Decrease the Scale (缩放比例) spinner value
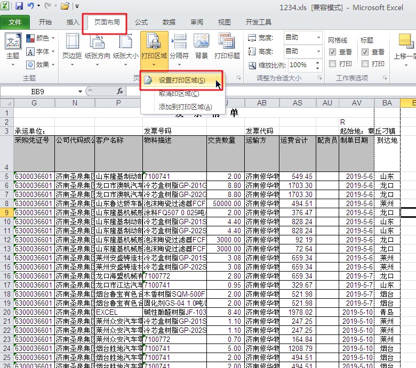 pyautogui.click(x=317, y=68)
